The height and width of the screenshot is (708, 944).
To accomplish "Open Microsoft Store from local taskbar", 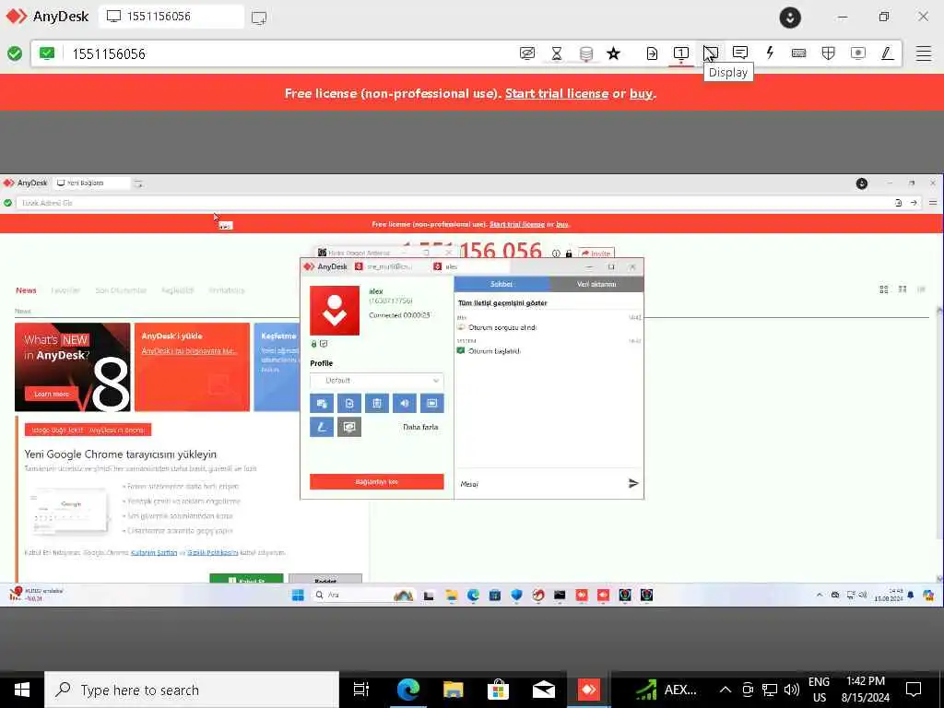I will point(498,690).
